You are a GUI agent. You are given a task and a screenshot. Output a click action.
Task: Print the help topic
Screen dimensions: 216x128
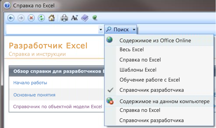click(64, 18)
